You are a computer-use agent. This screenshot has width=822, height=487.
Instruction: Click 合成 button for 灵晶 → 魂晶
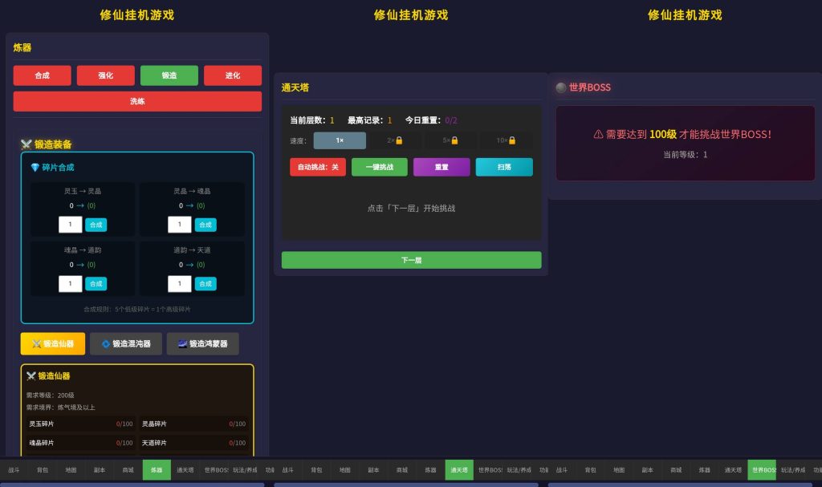pos(205,225)
